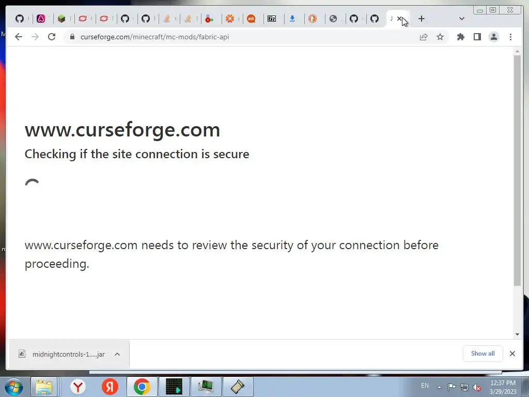Click the www.curseforge.com heading text

click(x=122, y=130)
